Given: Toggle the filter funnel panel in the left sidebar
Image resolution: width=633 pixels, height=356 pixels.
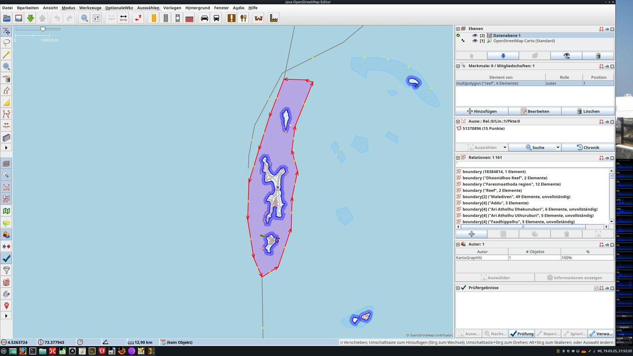Looking at the screenshot, I should [x=6, y=270].
